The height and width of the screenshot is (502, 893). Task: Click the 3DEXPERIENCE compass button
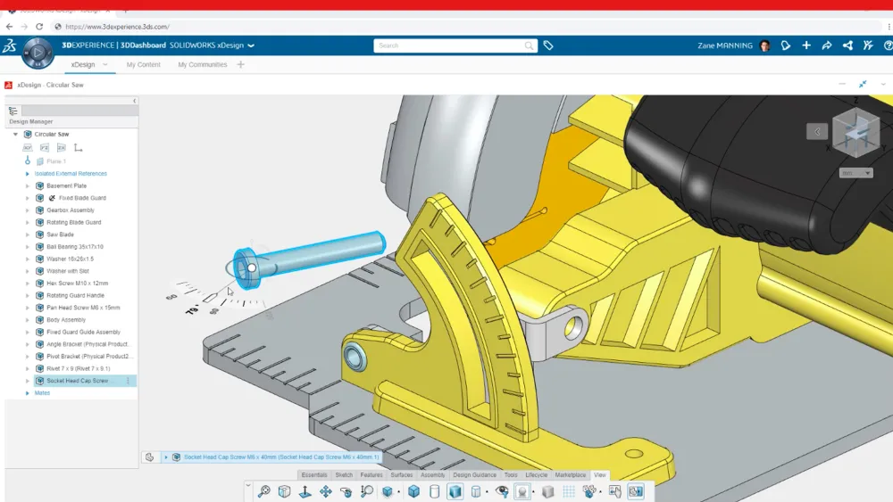point(38,53)
